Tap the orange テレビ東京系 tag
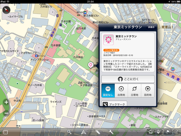Screen dimensions: 181x136 point(111,50)
